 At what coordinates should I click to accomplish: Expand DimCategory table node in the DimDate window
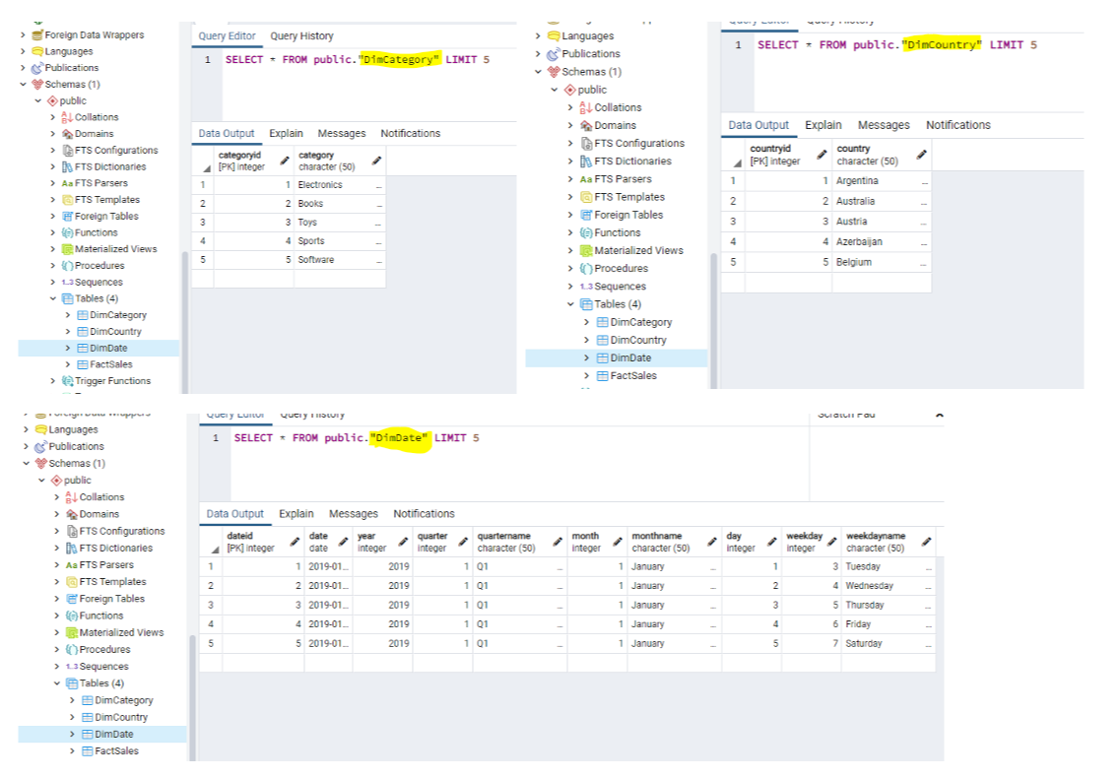[72, 700]
